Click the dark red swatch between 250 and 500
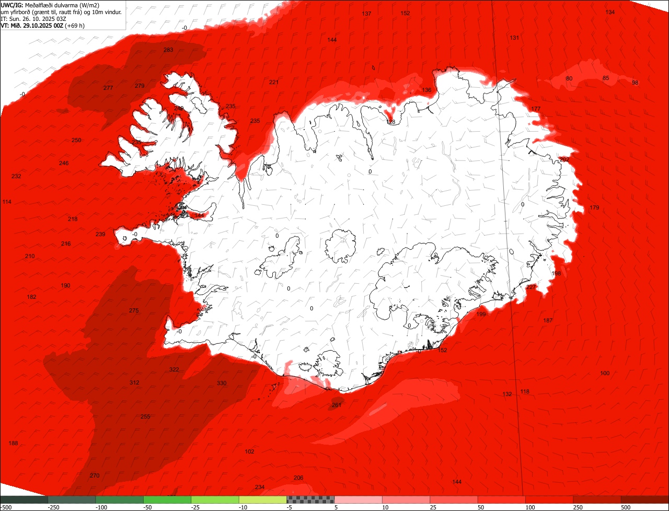 click(x=597, y=500)
